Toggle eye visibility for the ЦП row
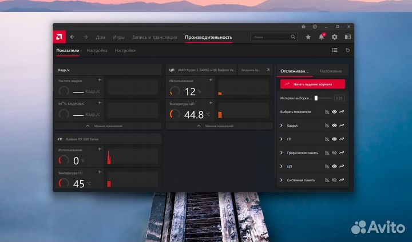 pyautogui.click(x=335, y=166)
